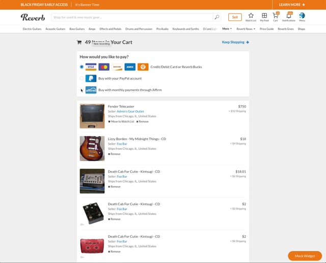Open Lizzy Borden item guitar thumbnail
326x263 pixels.
pyautogui.click(x=92, y=148)
